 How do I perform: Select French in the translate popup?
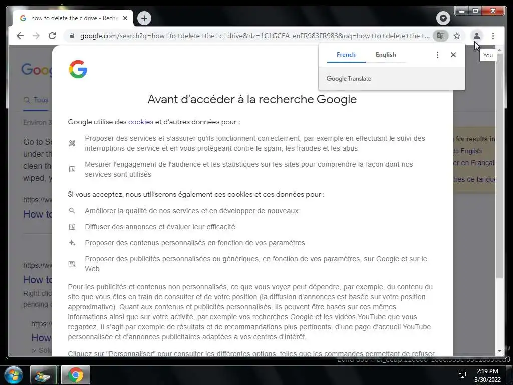coord(346,55)
